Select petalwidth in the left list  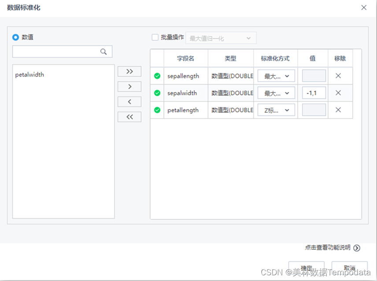point(30,75)
